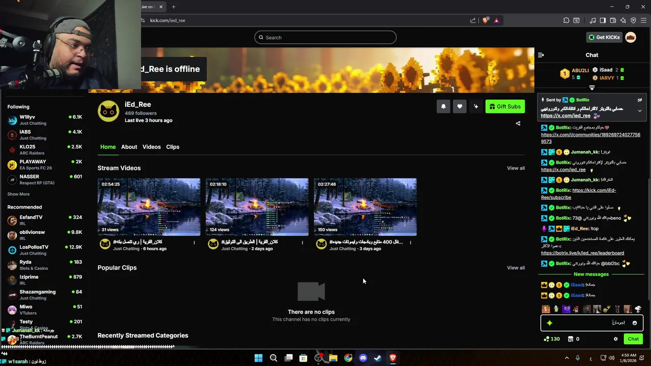Open W1llyv channel in Following list

click(x=45, y=120)
